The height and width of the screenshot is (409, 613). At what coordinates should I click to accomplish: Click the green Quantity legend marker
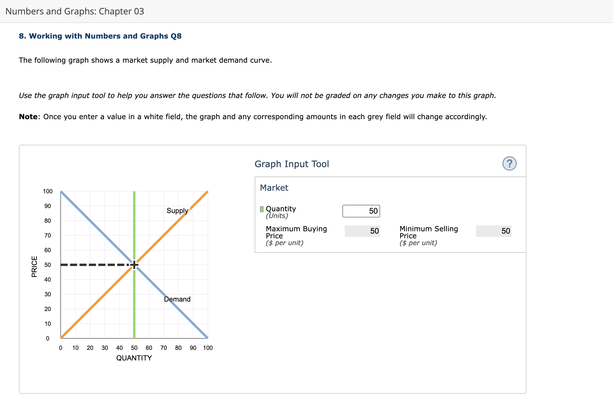(x=261, y=209)
